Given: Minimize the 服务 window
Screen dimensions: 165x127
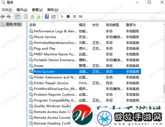Looking at the screenshot, I should (x=137, y=2).
